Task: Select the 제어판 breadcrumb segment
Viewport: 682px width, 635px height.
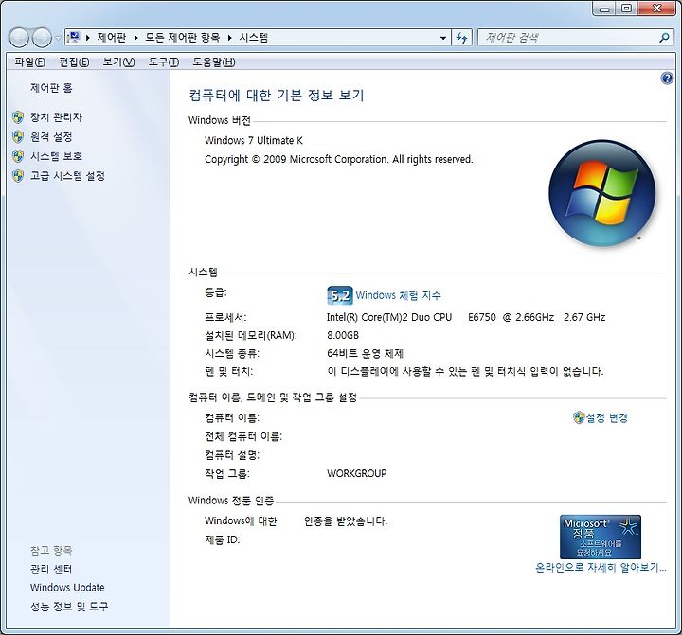Action: pos(112,37)
